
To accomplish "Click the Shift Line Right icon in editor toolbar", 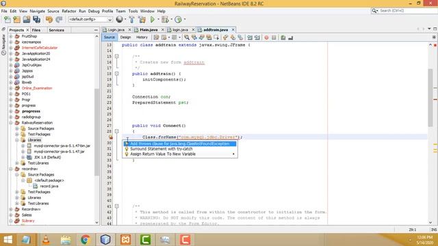I will pyautogui.click(x=257, y=38).
